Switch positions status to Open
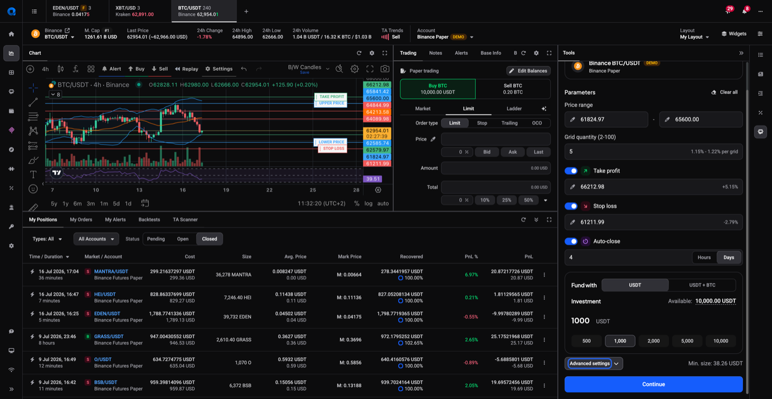Image resolution: width=772 pixels, height=399 pixels. 183,239
